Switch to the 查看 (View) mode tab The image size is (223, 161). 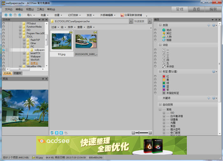point(197,9)
